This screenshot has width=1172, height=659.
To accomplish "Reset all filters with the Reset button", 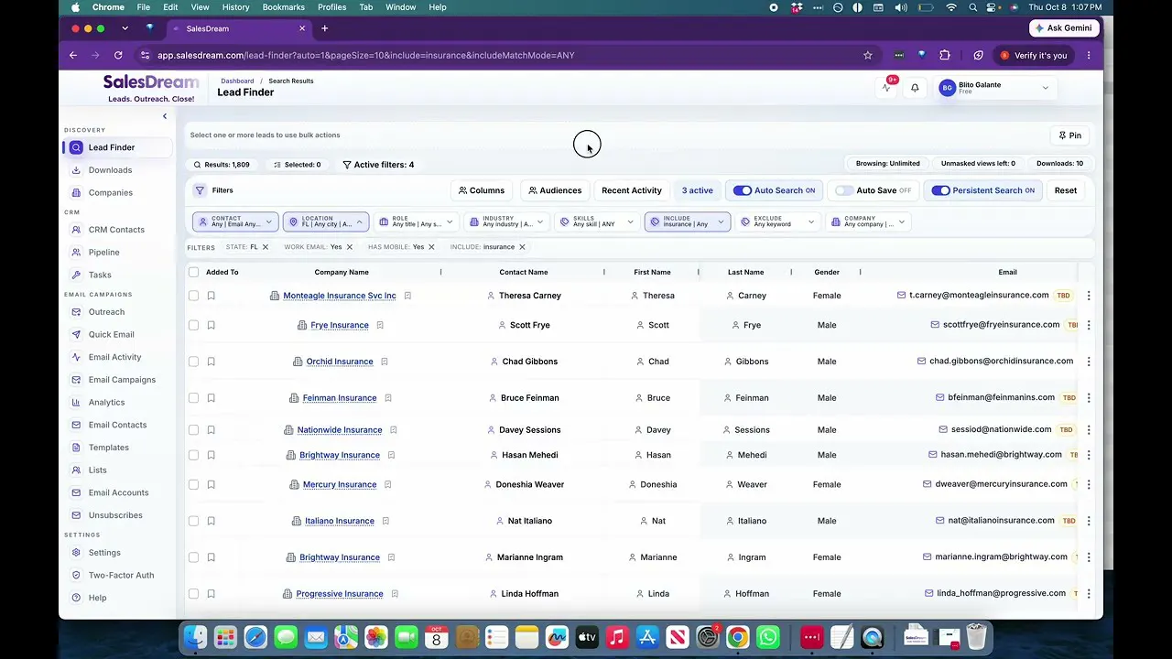I will 1066,190.
